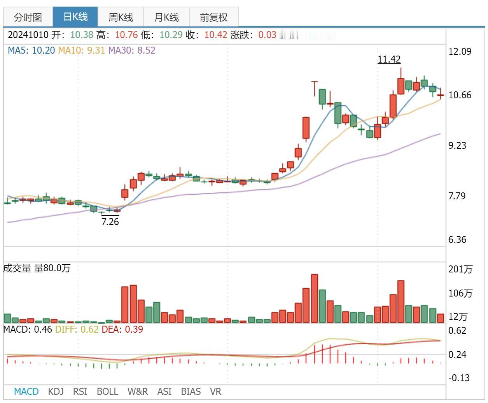Click the 0.24 MACD axis label
This screenshot has width=488, height=403.
pyautogui.click(x=457, y=354)
